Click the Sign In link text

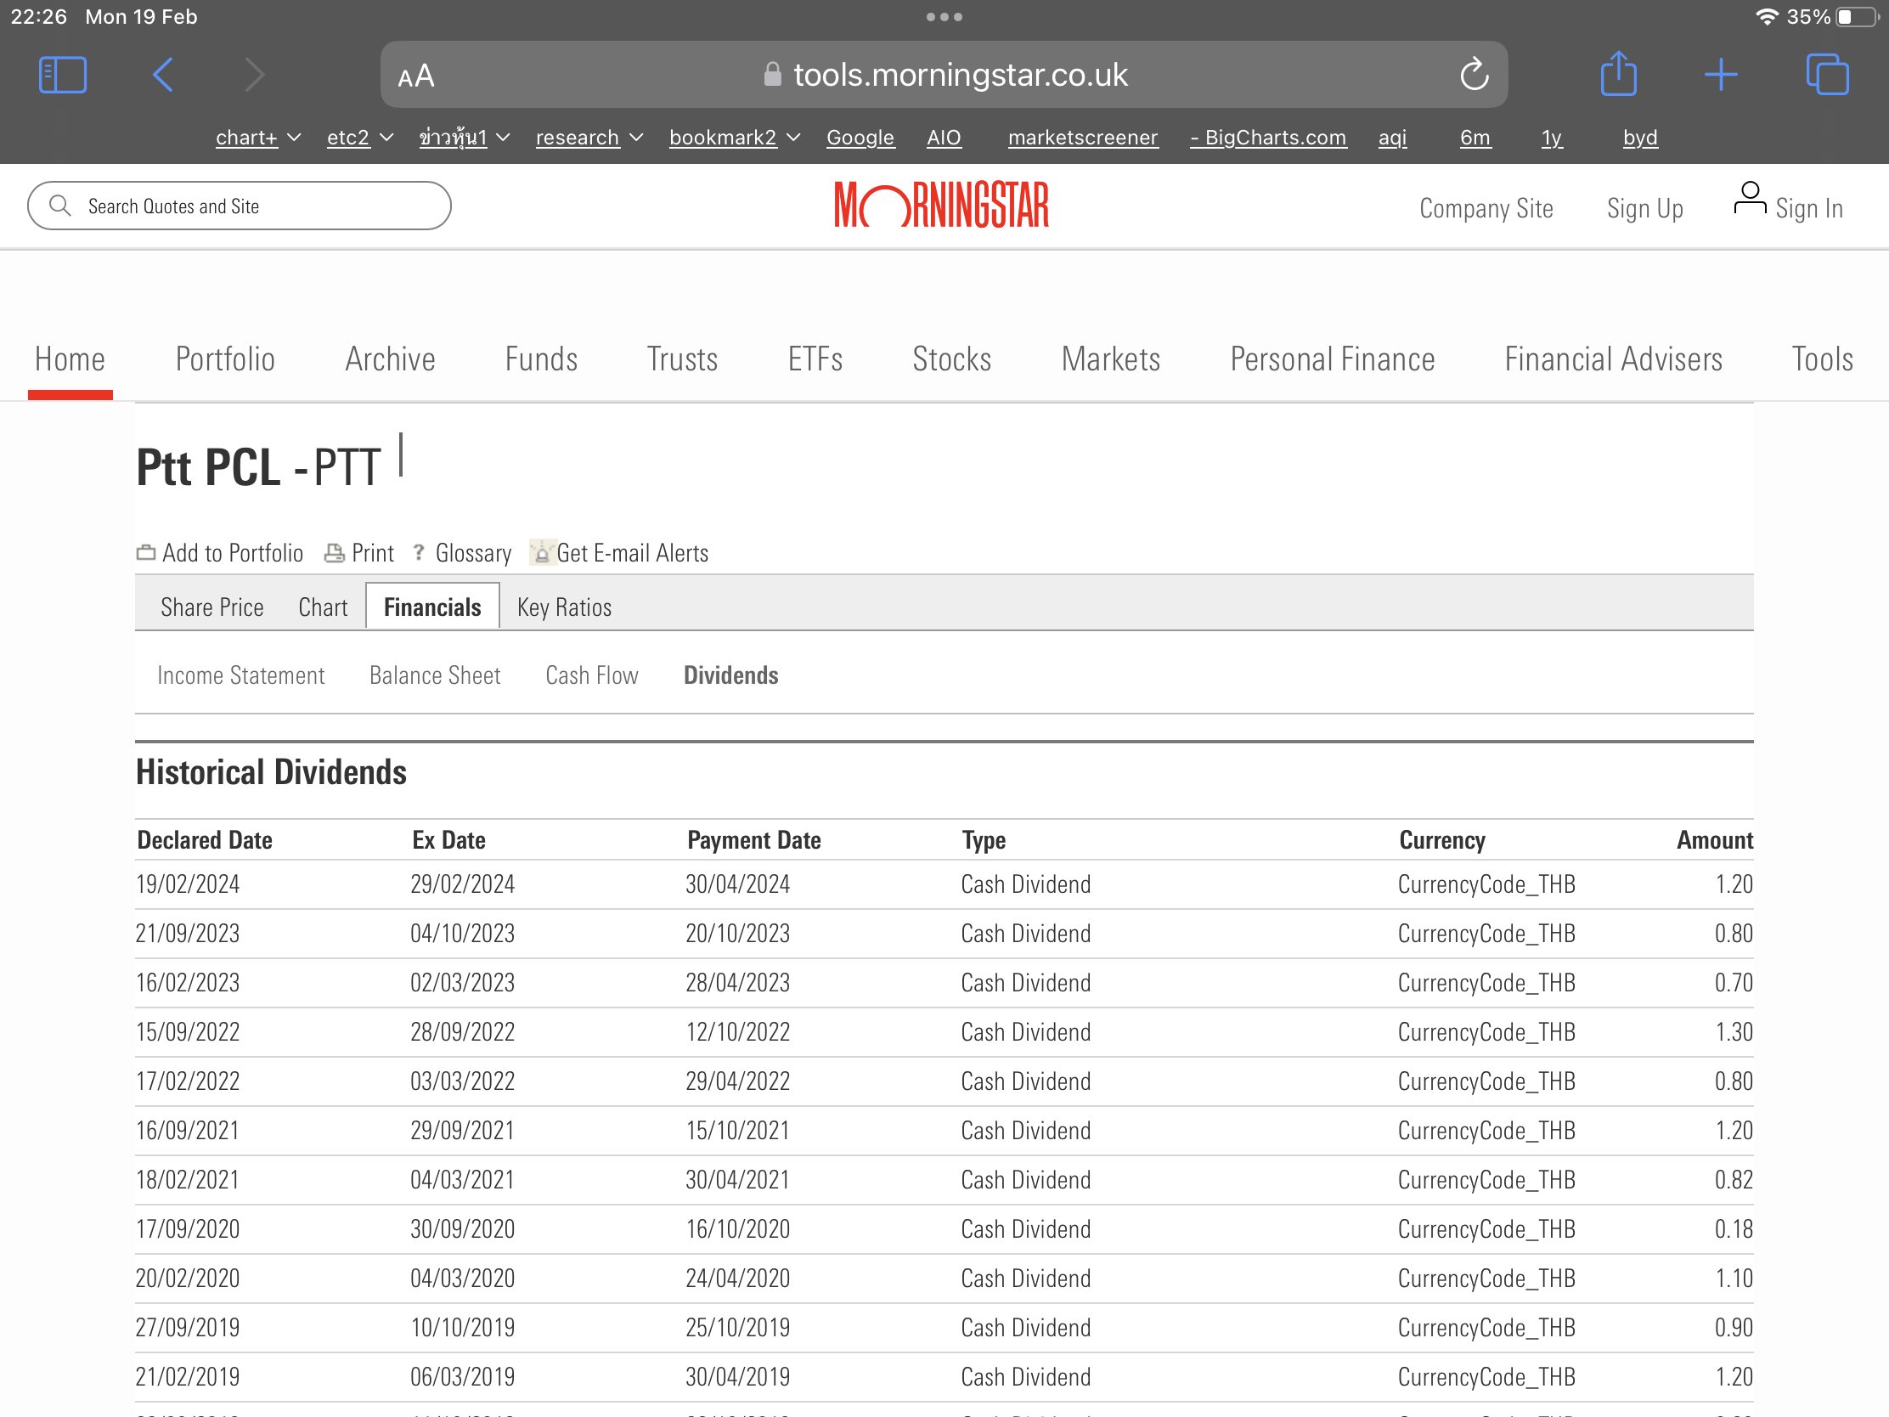click(x=1808, y=208)
